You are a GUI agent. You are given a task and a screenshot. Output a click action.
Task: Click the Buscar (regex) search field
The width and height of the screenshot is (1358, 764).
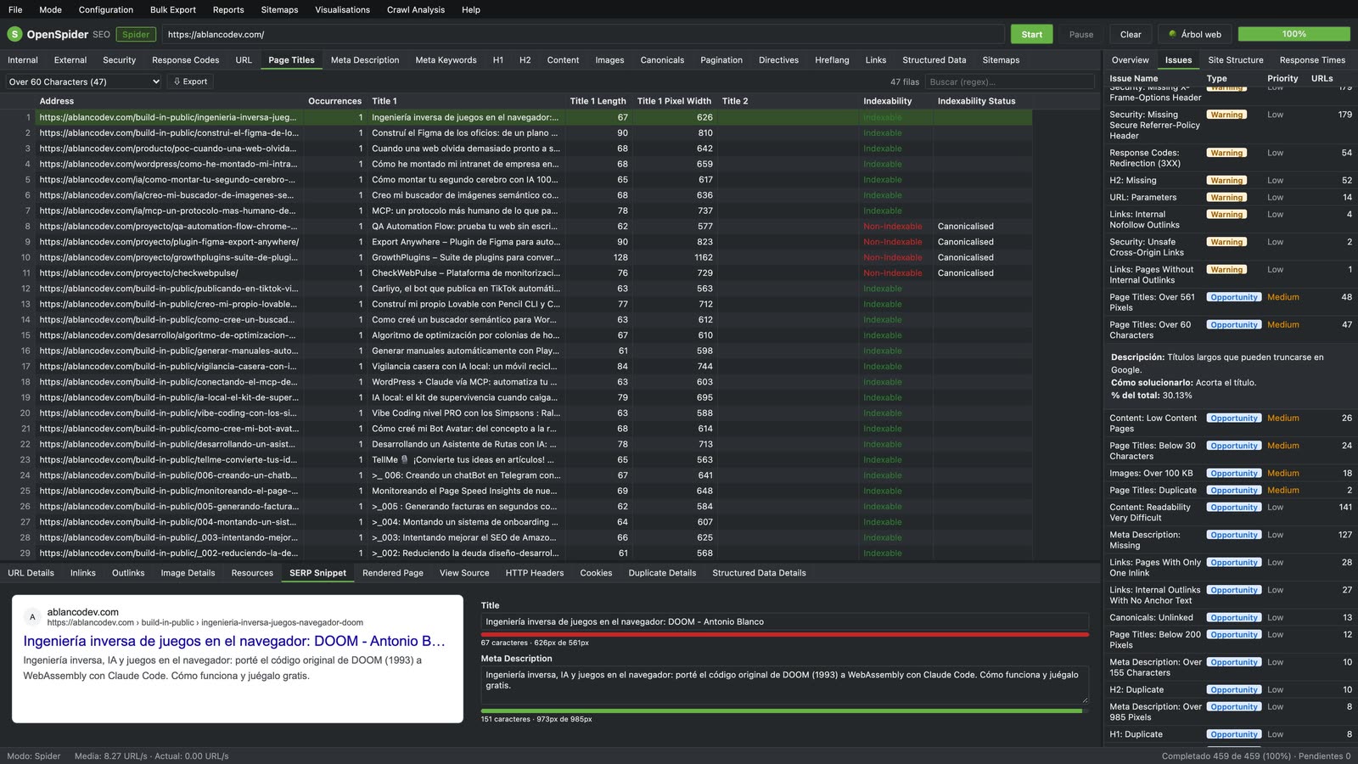pos(1010,81)
